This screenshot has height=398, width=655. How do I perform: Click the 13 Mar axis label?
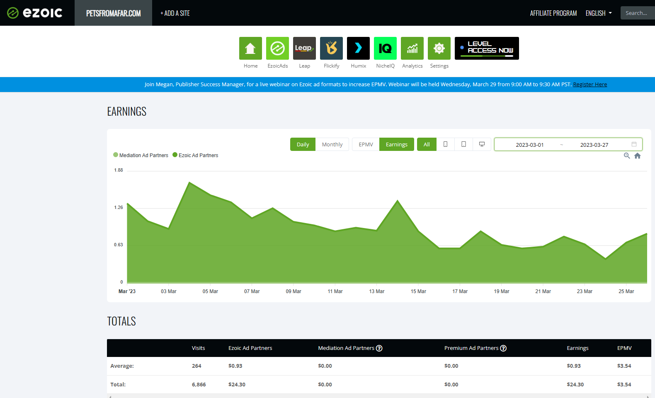[376, 291]
